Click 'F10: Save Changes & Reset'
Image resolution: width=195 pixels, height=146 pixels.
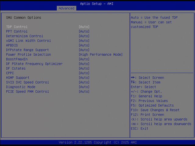tap(155, 110)
